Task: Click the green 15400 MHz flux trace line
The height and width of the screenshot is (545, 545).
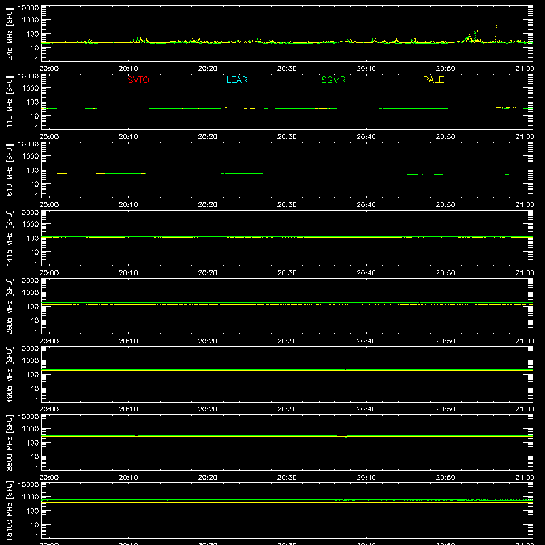Action: 287,500
